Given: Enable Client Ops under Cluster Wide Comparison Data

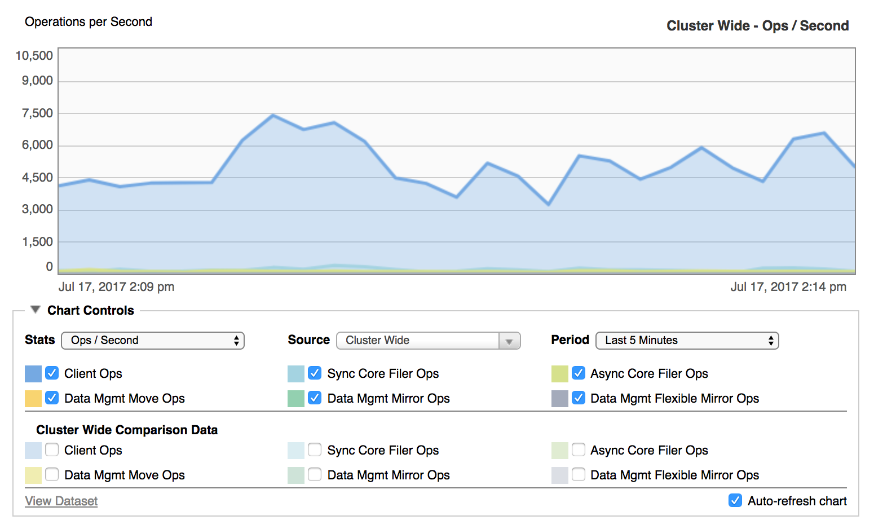Looking at the screenshot, I should (x=52, y=450).
